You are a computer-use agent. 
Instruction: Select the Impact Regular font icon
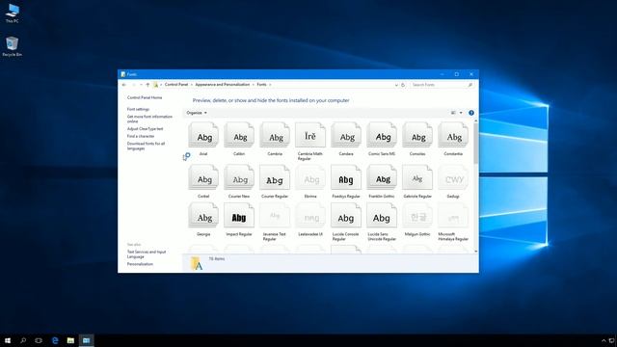[x=239, y=216]
